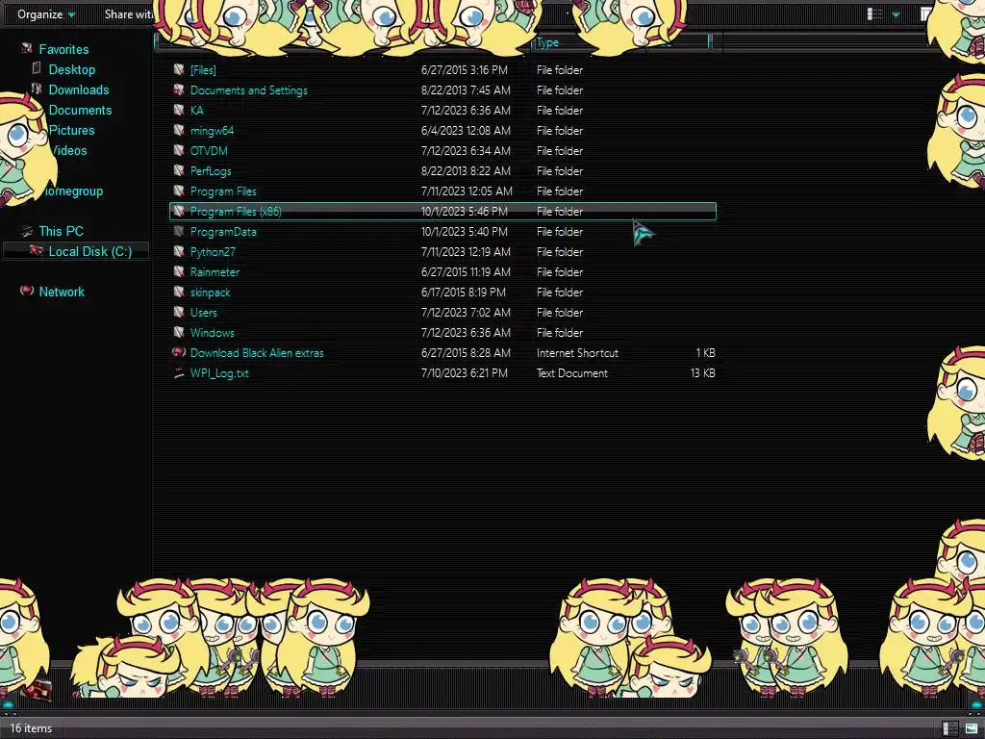Open Documents in Favorites

point(80,110)
